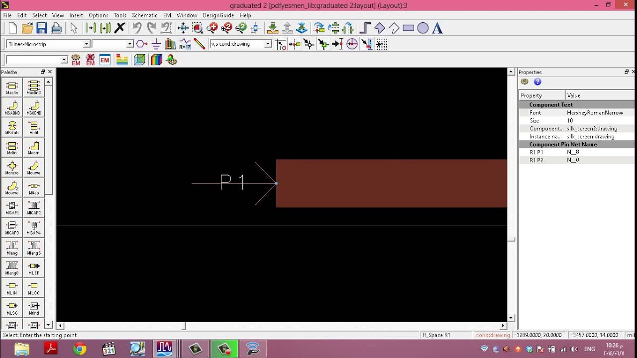Click the Properties panel gear icon
This screenshot has height=358, width=637.
coord(525,82)
